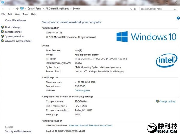Select phone number '+86 010-6250-3000'
180x136 pixels.
tap(86, 82)
